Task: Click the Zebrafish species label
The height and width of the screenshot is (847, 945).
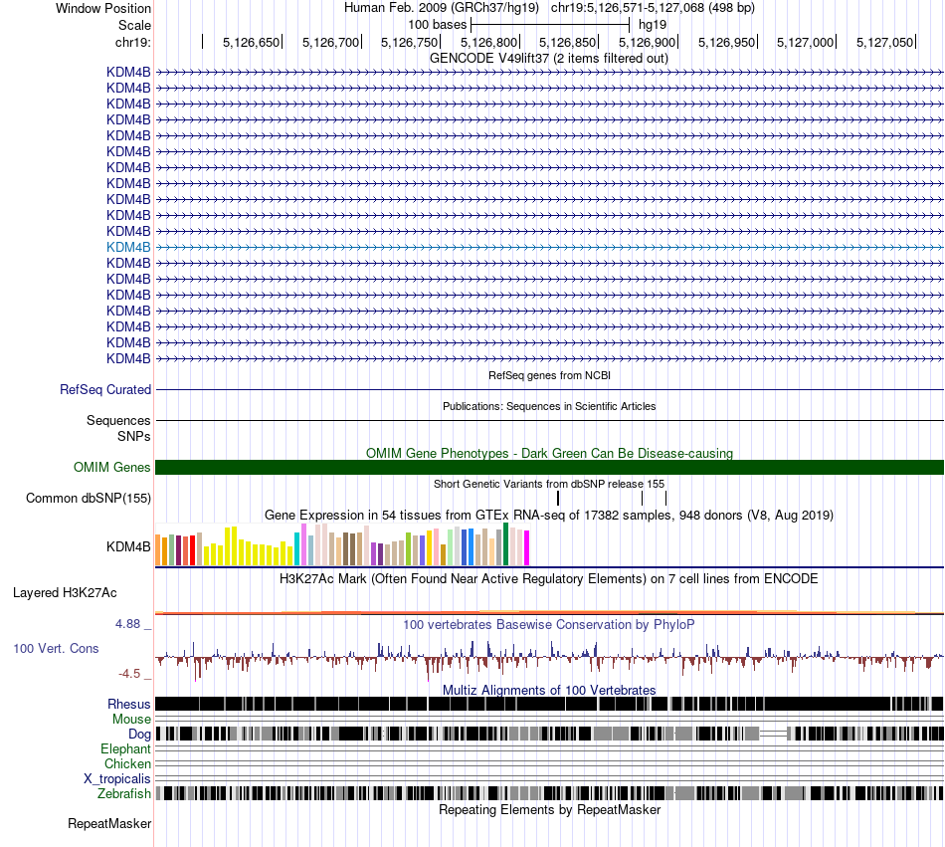Action: [124, 793]
